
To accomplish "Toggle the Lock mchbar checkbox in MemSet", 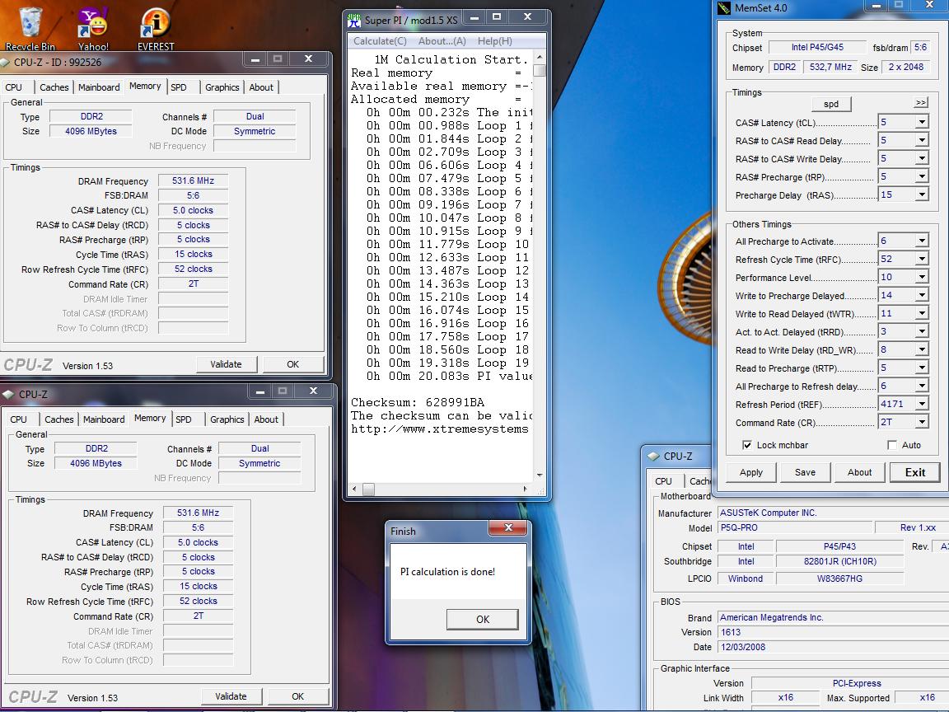I will click(747, 445).
